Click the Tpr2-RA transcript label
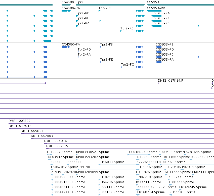Viewport: 214px width, 196px height. point(83,23)
